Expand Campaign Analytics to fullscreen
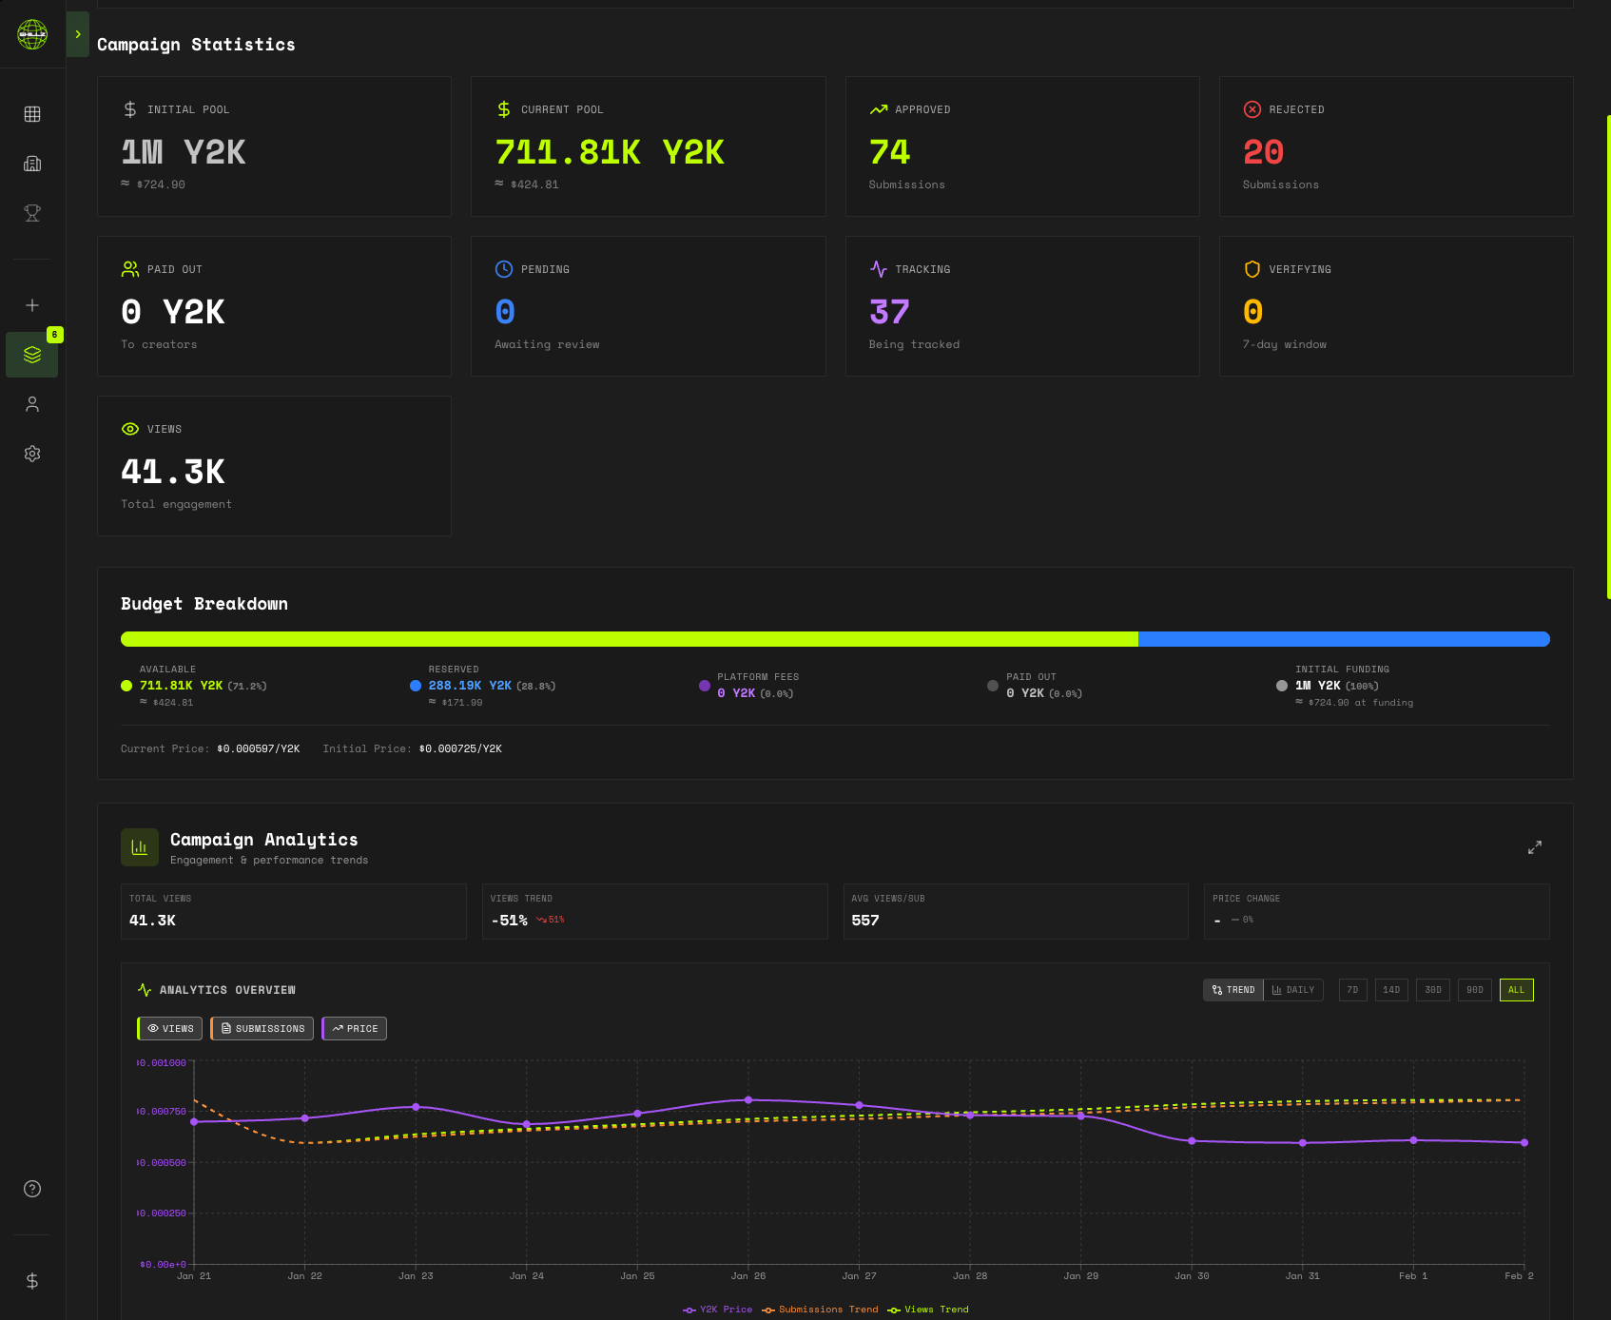This screenshot has height=1320, width=1611. tap(1534, 847)
